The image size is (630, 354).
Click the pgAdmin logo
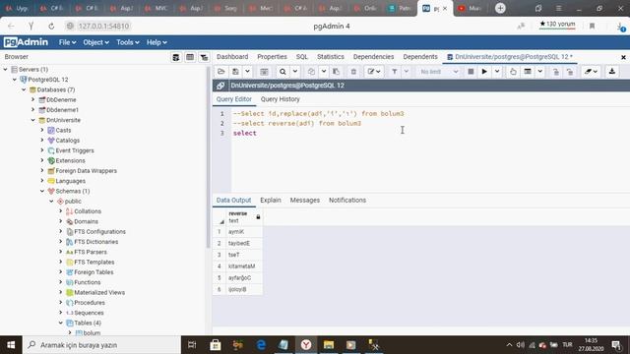point(26,42)
